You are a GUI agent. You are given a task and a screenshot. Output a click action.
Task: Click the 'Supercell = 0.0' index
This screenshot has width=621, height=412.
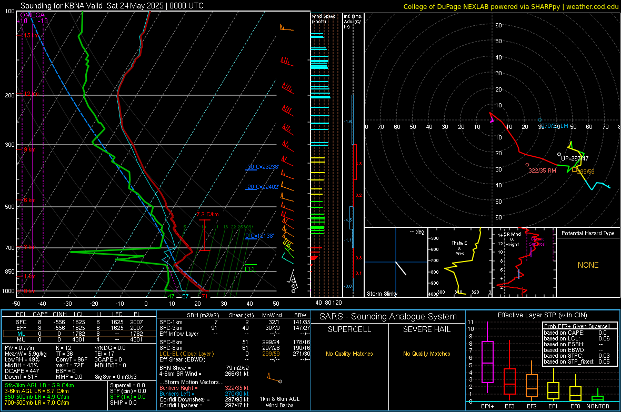pos(127,385)
